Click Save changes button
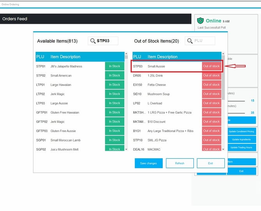The image size is (261, 211). (149, 163)
